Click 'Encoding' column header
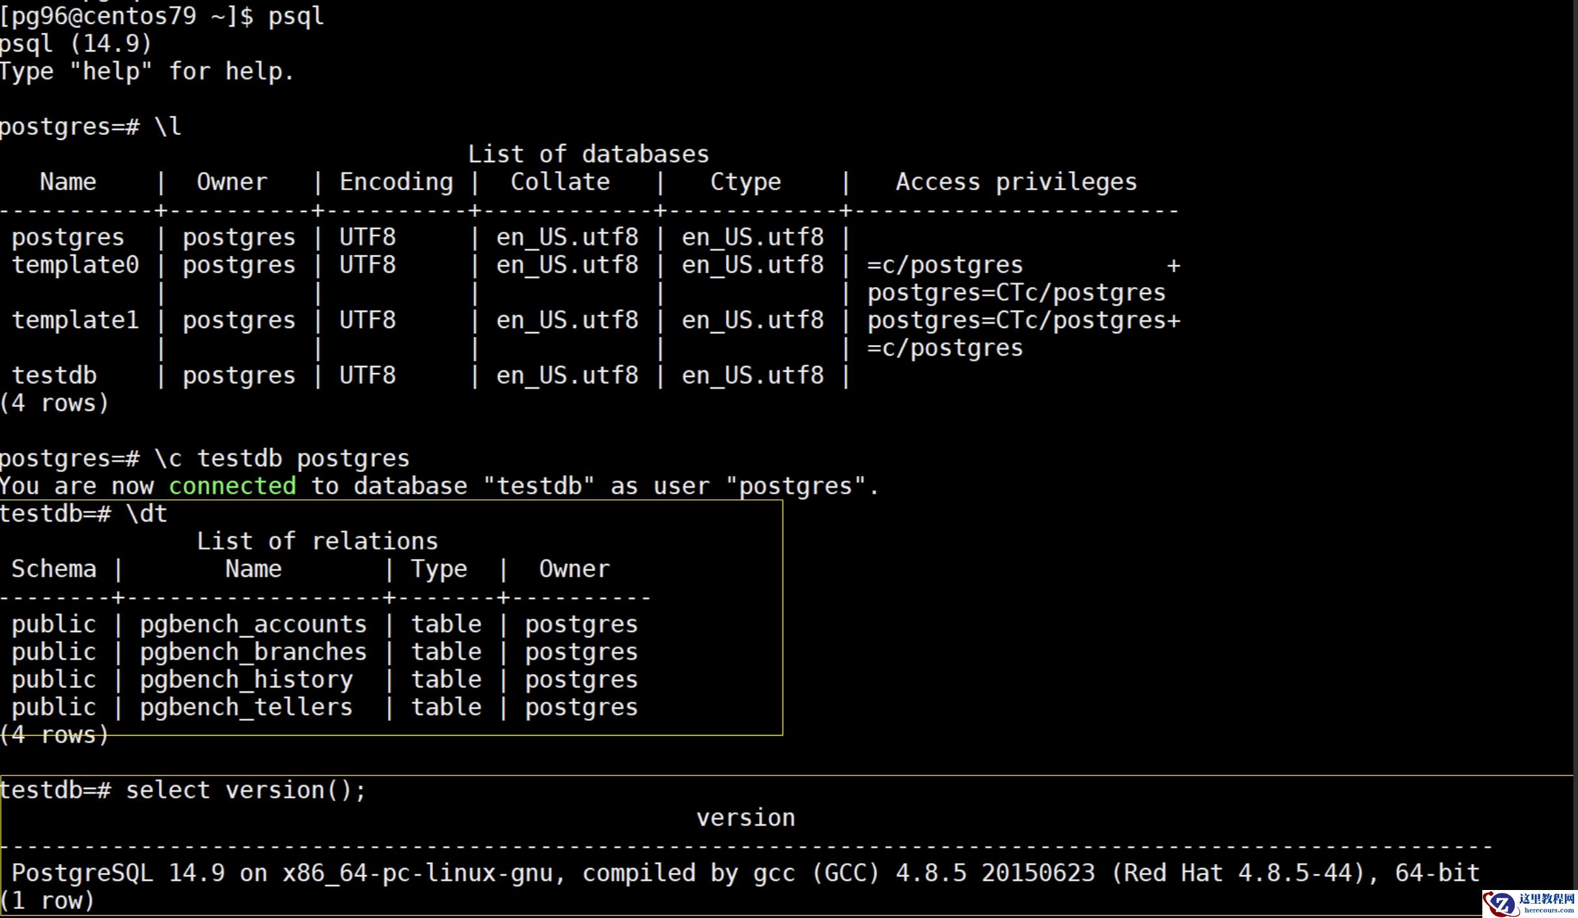This screenshot has width=1578, height=918. [396, 182]
